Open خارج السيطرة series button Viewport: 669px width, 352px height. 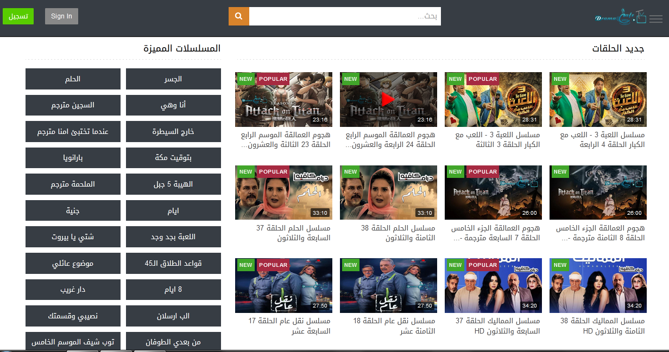pyautogui.click(x=173, y=132)
